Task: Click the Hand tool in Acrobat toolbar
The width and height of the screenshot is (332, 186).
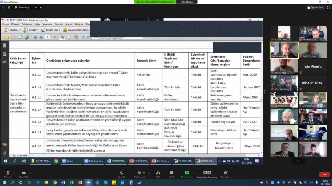Action: pos(69,37)
